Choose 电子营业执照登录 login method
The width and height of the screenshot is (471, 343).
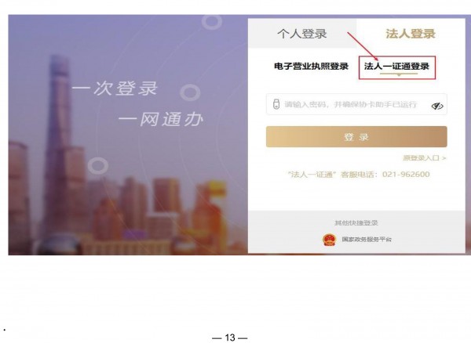311,67
